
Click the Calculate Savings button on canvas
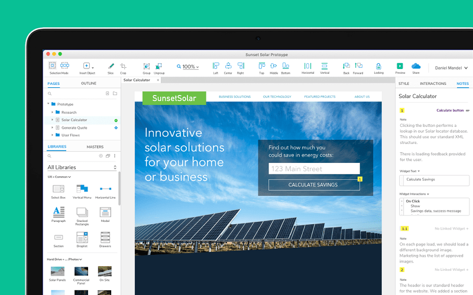(x=313, y=185)
